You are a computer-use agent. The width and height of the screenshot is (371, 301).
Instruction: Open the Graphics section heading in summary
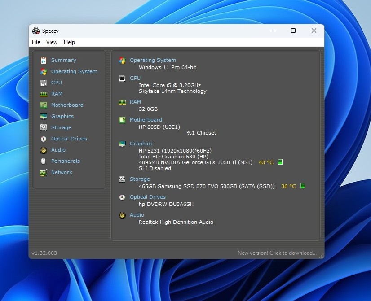pyautogui.click(x=141, y=144)
